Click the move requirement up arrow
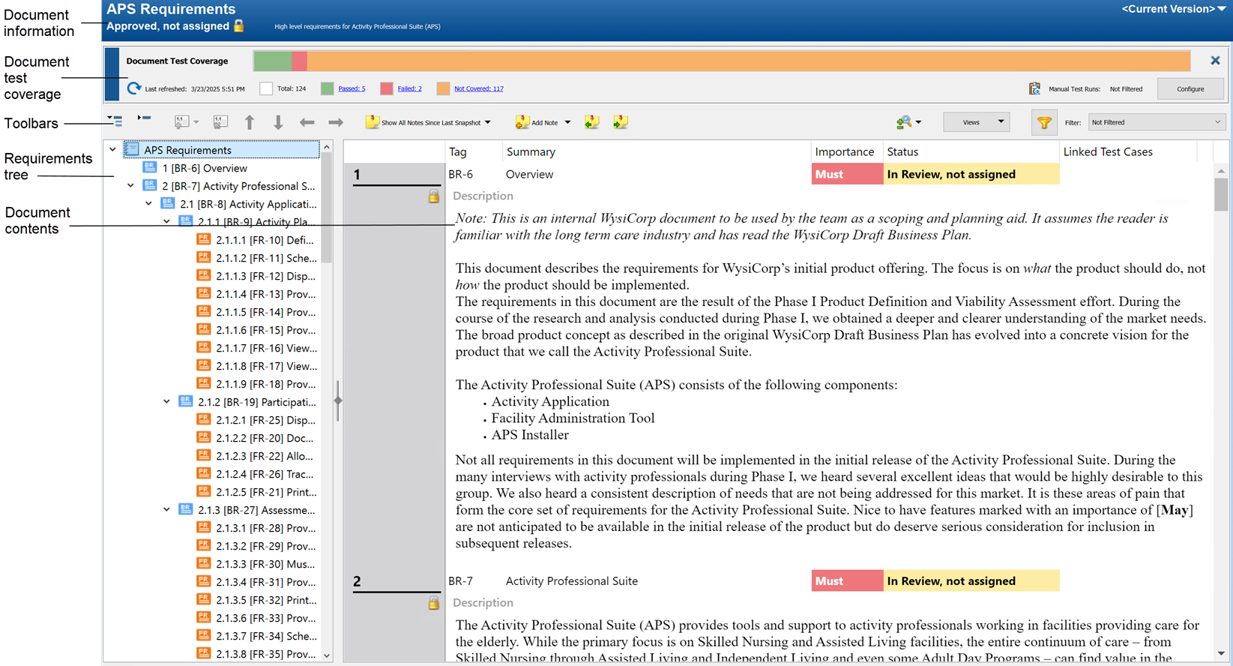This screenshot has height=666, width=1233. (250, 122)
